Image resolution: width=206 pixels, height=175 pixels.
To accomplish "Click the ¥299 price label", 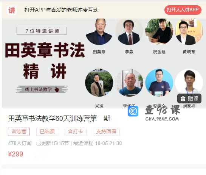I will (x=15, y=154).
